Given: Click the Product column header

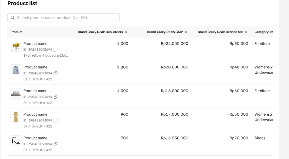Looking at the screenshot, I should (16, 32).
